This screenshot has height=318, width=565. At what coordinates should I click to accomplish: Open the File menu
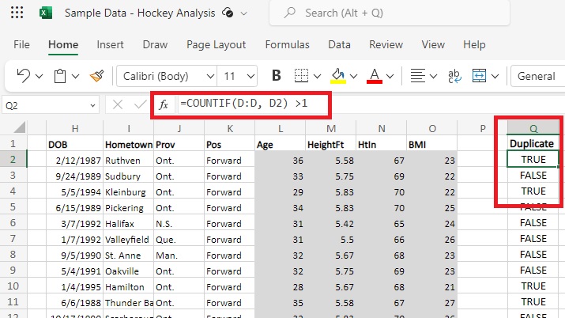point(21,45)
